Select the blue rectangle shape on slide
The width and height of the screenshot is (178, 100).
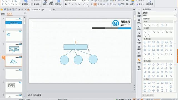pos(76,47)
